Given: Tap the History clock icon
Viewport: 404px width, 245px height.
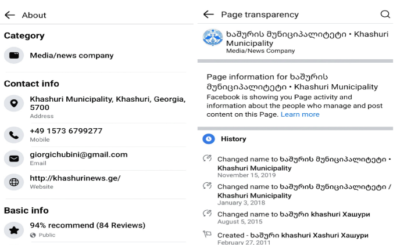Looking at the screenshot, I should coord(208,139).
